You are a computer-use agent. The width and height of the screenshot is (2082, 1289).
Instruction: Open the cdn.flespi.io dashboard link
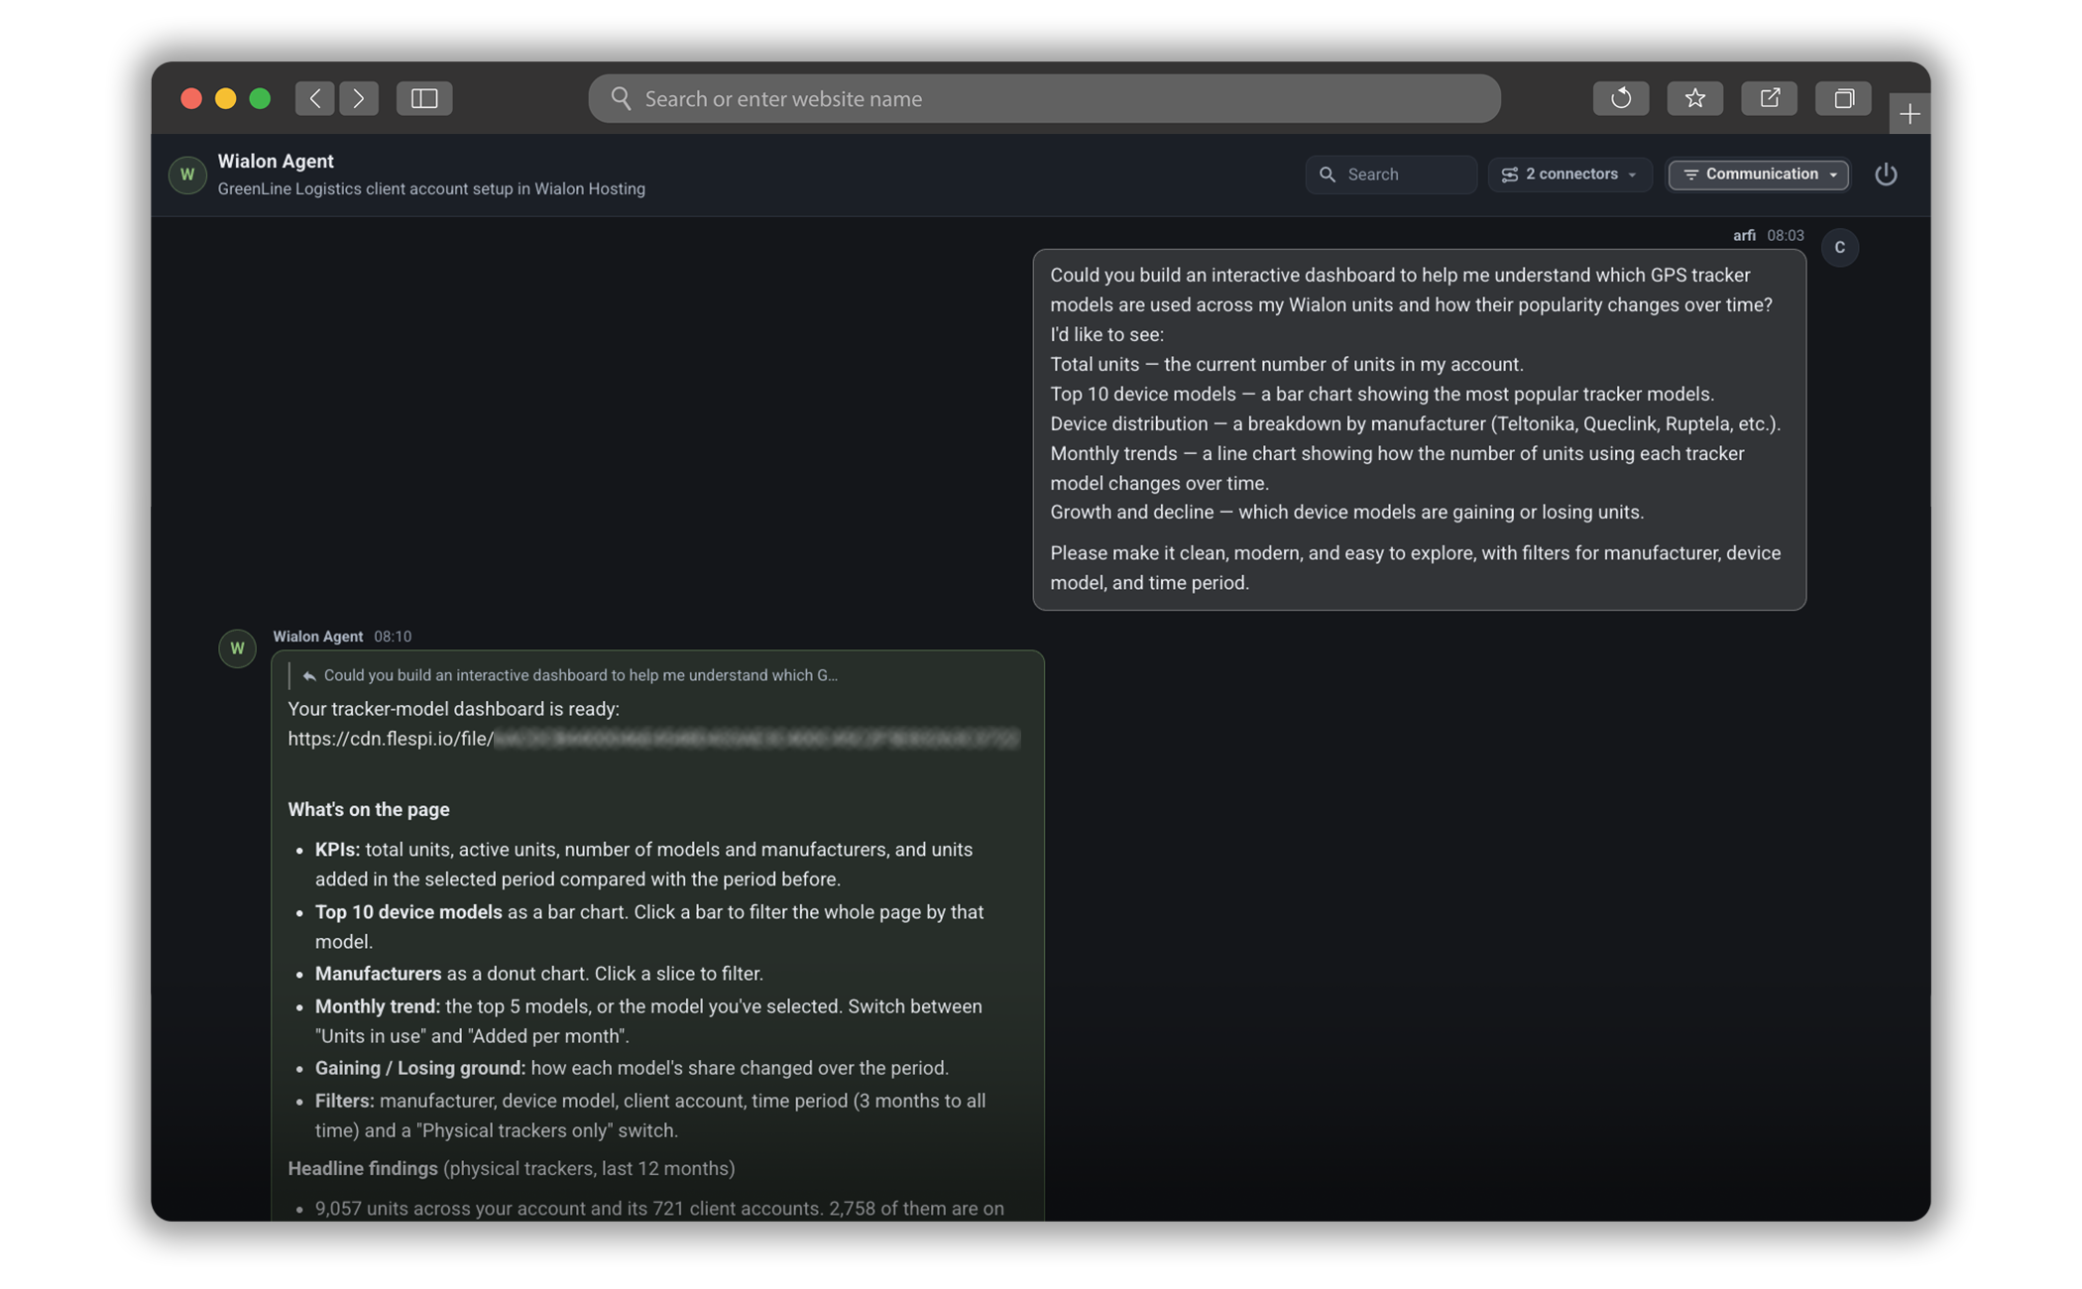click(x=653, y=739)
